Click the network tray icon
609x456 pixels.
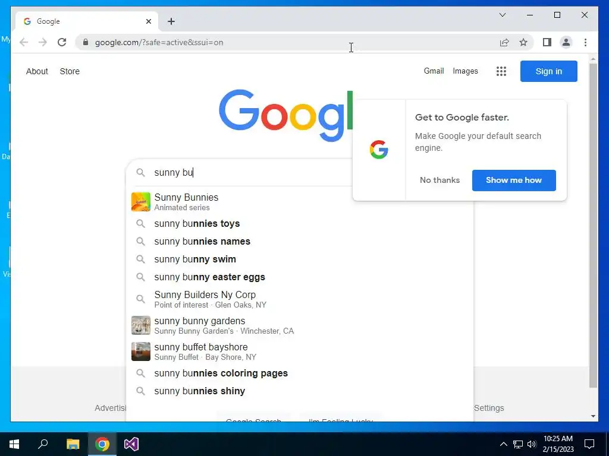point(518,444)
